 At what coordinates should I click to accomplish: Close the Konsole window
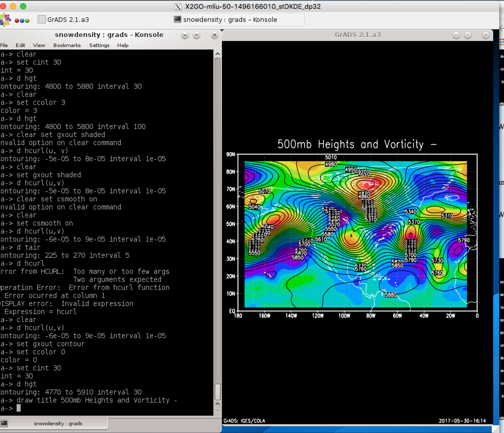[214, 35]
